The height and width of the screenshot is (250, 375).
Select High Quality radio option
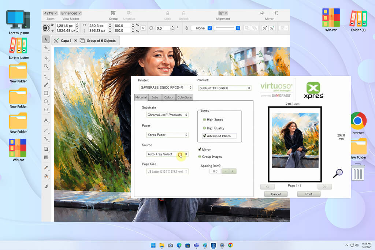click(x=204, y=128)
